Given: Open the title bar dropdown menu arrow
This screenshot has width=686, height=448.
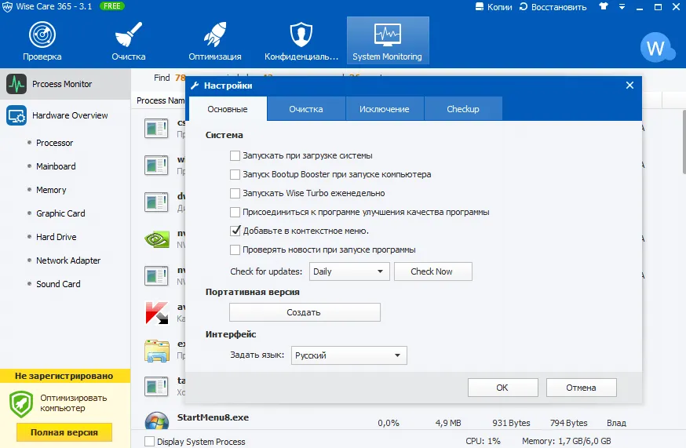Looking at the screenshot, I should pos(622,7).
